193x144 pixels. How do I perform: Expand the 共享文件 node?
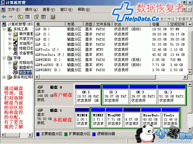click(10, 39)
